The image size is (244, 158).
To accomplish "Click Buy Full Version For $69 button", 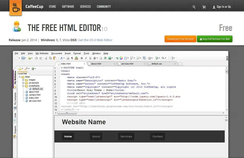I will coord(215,39).
